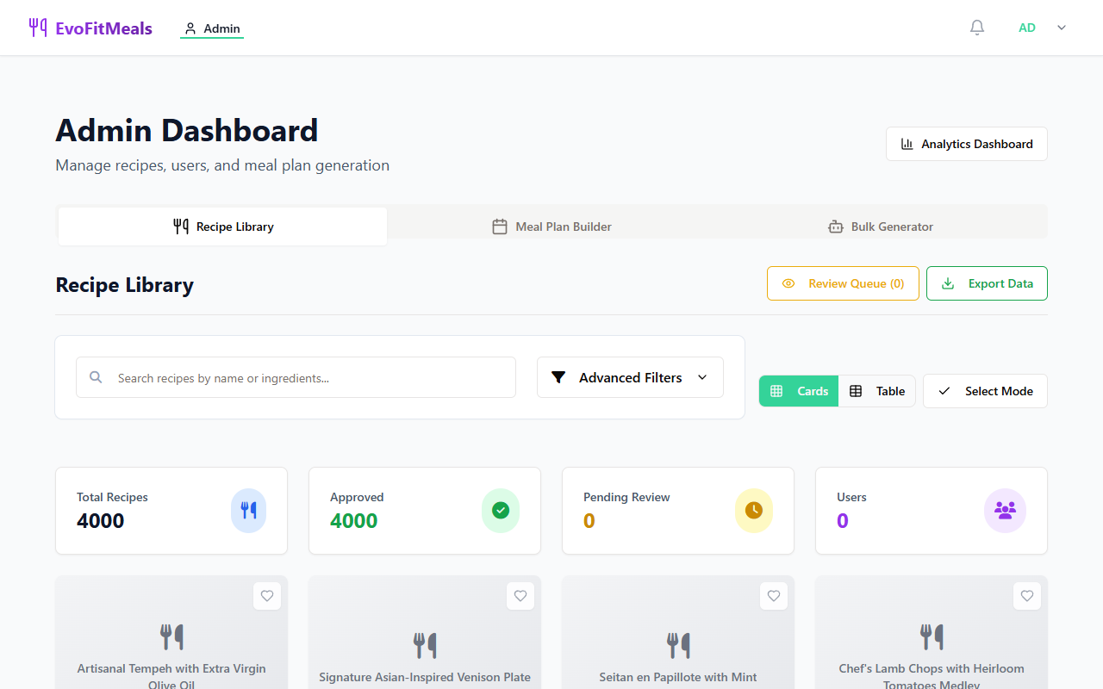1103x689 pixels.
Task: Click the notification bell icon
Action: pos(976,27)
